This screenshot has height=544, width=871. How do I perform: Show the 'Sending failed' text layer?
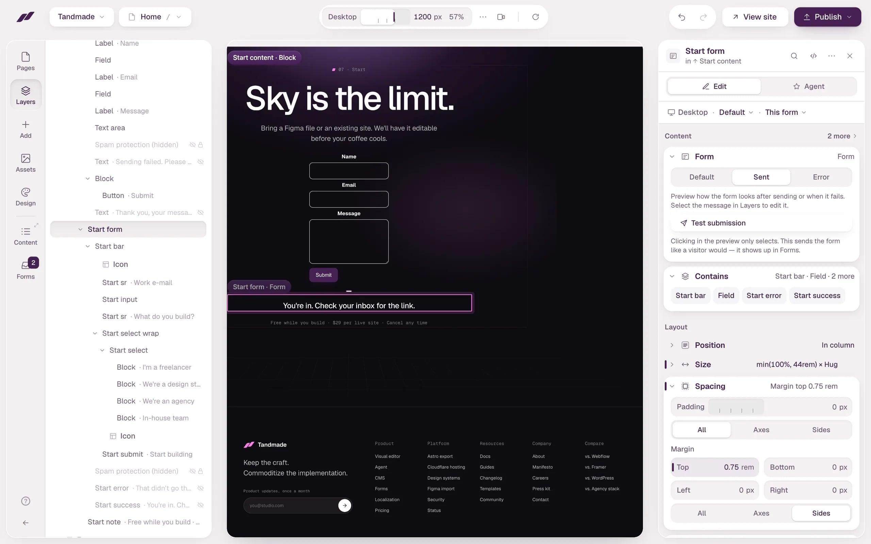[201, 162]
